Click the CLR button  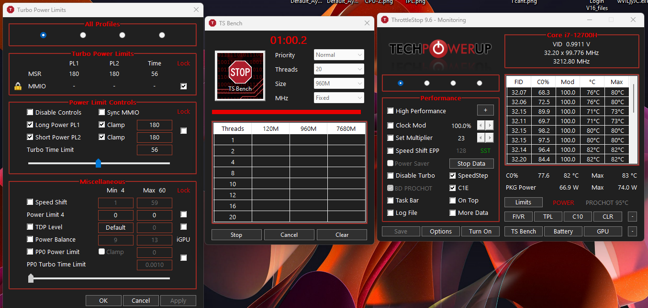(x=608, y=217)
